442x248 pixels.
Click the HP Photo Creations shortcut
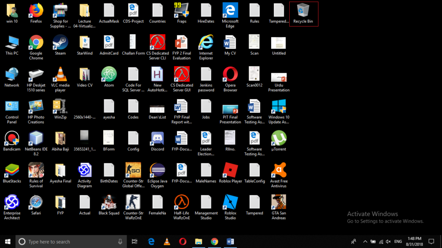[x=36, y=112]
